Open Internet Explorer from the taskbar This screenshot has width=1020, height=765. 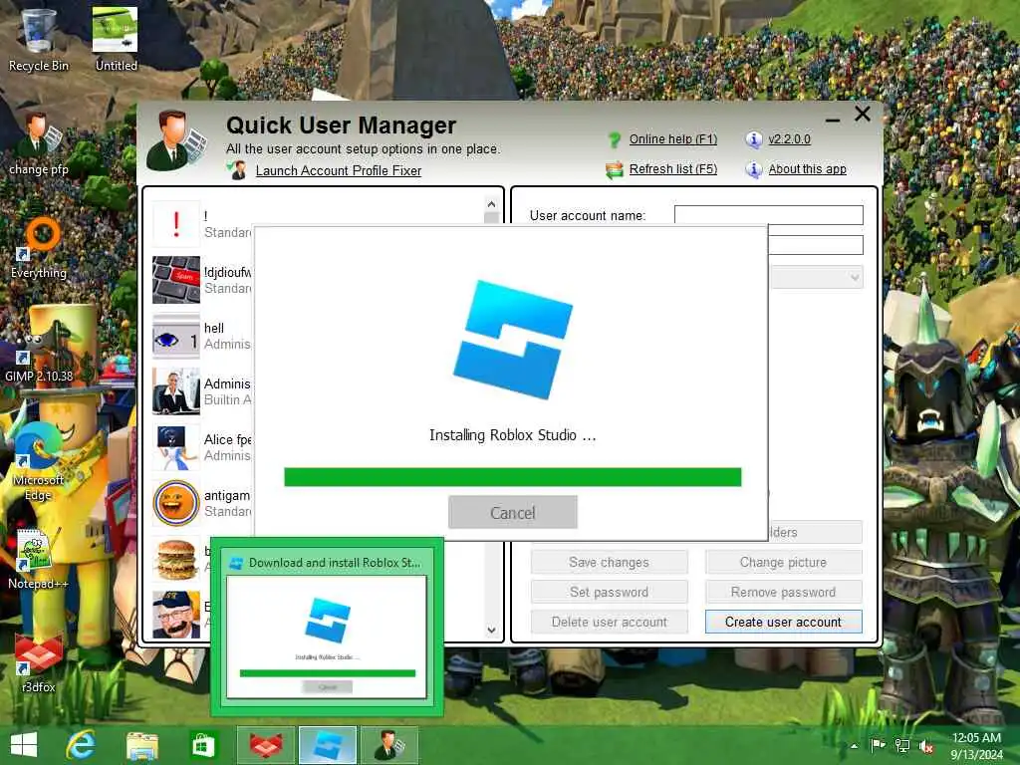coord(81,745)
